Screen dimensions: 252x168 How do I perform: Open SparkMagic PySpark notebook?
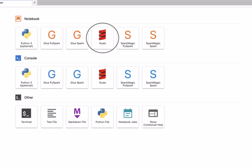(128, 38)
